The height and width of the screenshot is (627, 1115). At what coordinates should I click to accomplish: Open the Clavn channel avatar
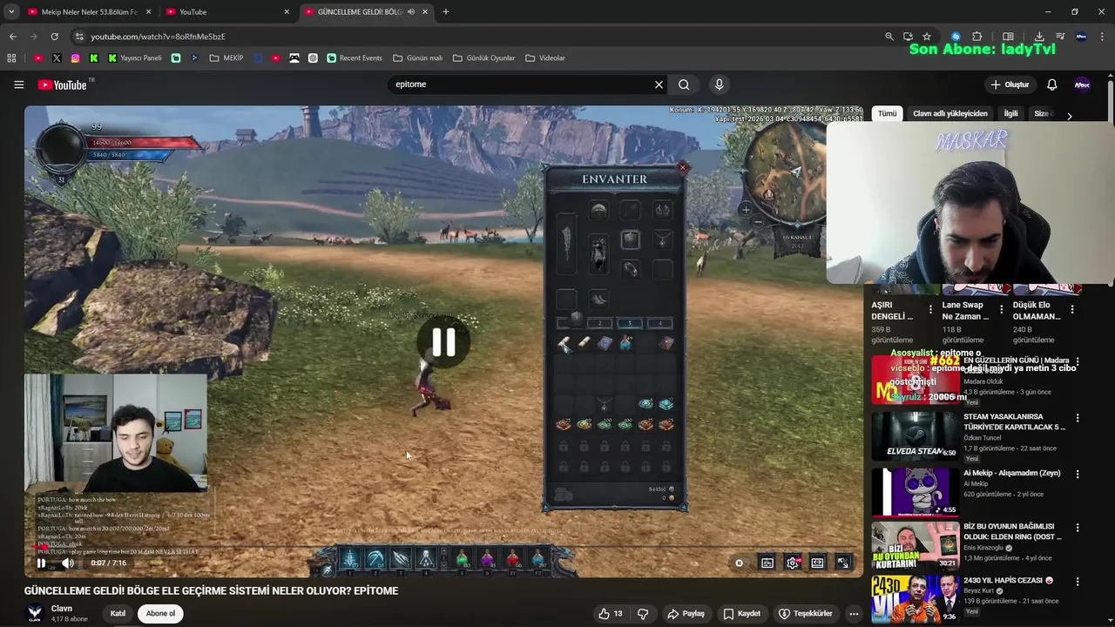(x=35, y=614)
